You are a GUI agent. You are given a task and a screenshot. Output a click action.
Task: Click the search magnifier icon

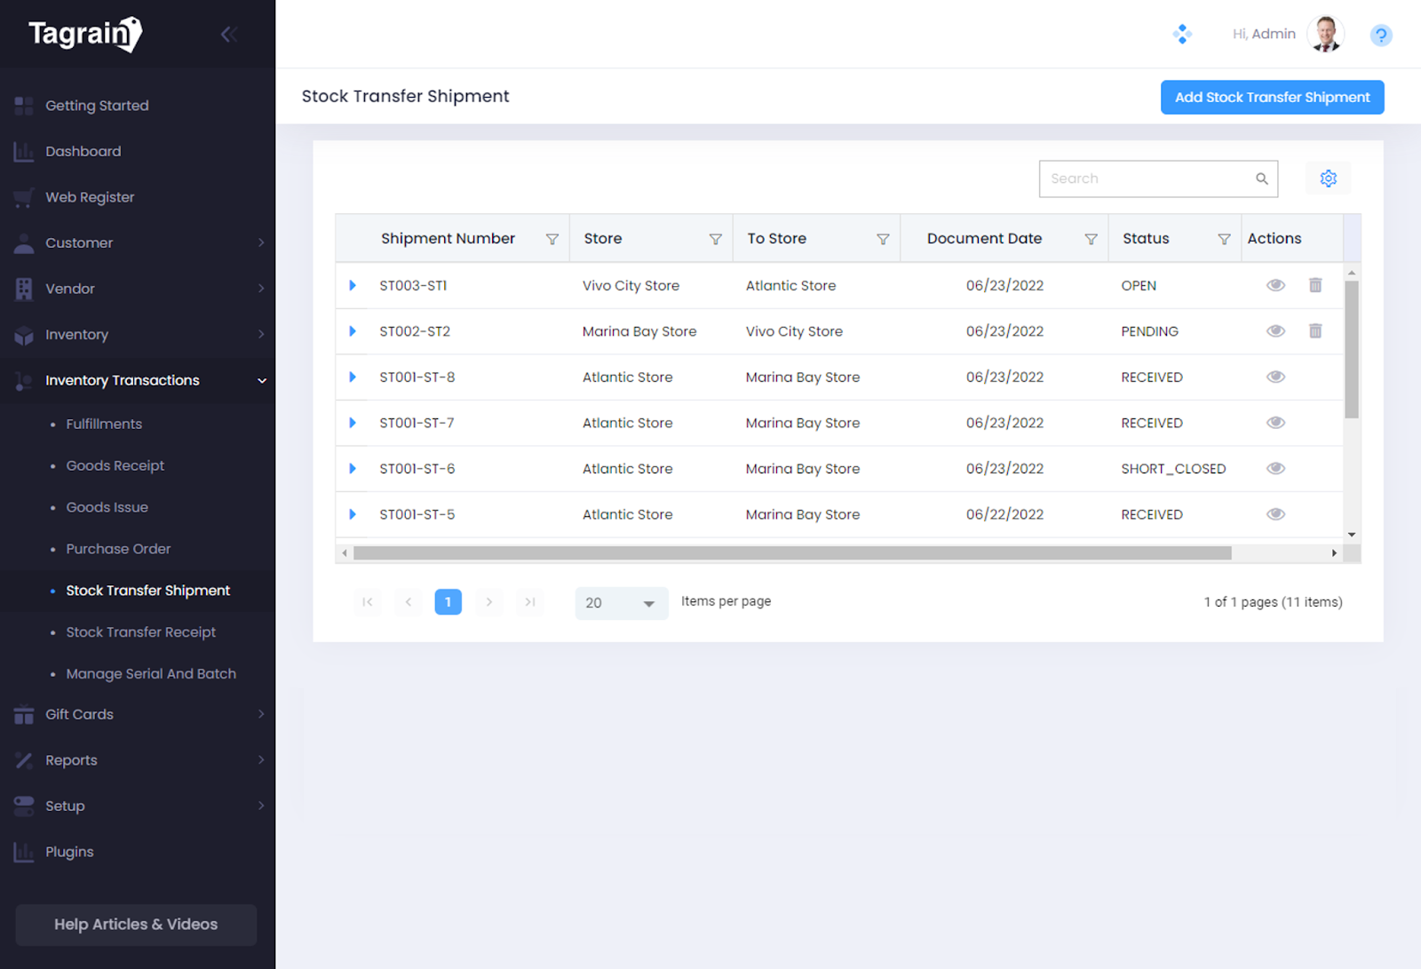coord(1261,179)
